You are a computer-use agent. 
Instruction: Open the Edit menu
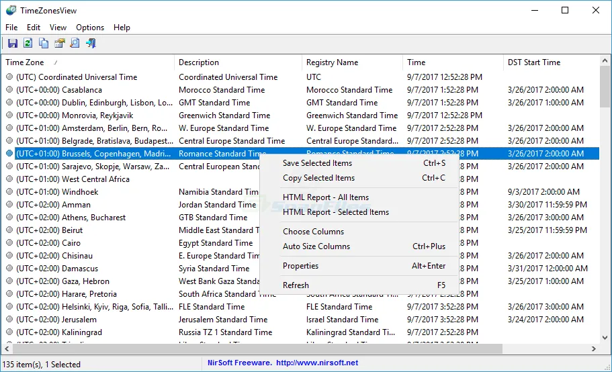pos(34,28)
